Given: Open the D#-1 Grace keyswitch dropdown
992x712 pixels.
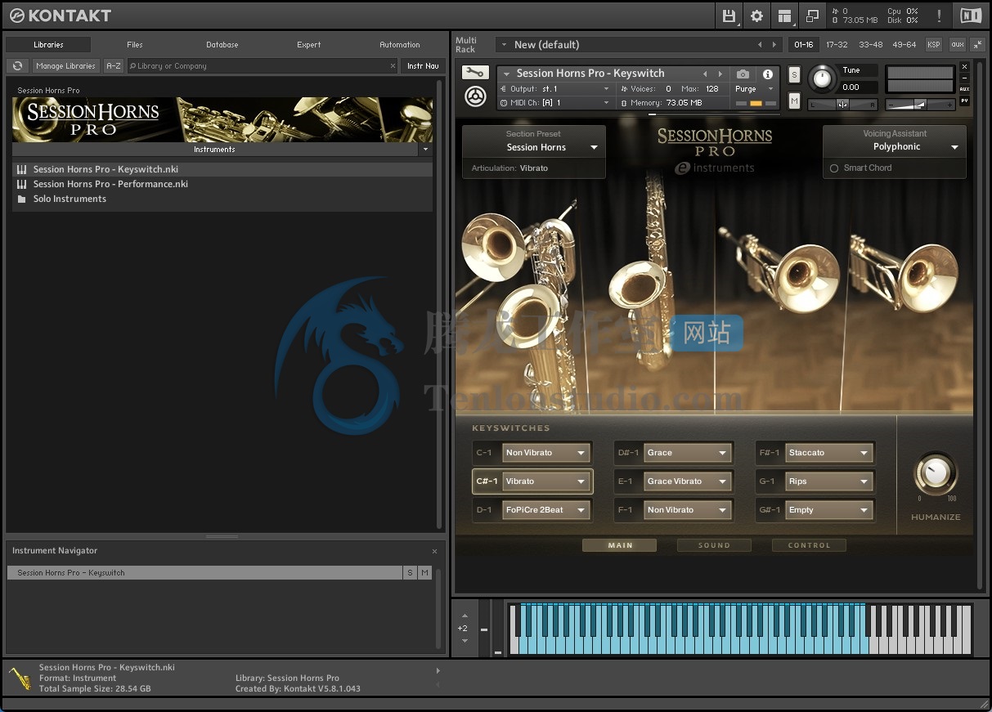Looking at the screenshot, I should (x=688, y=453).
